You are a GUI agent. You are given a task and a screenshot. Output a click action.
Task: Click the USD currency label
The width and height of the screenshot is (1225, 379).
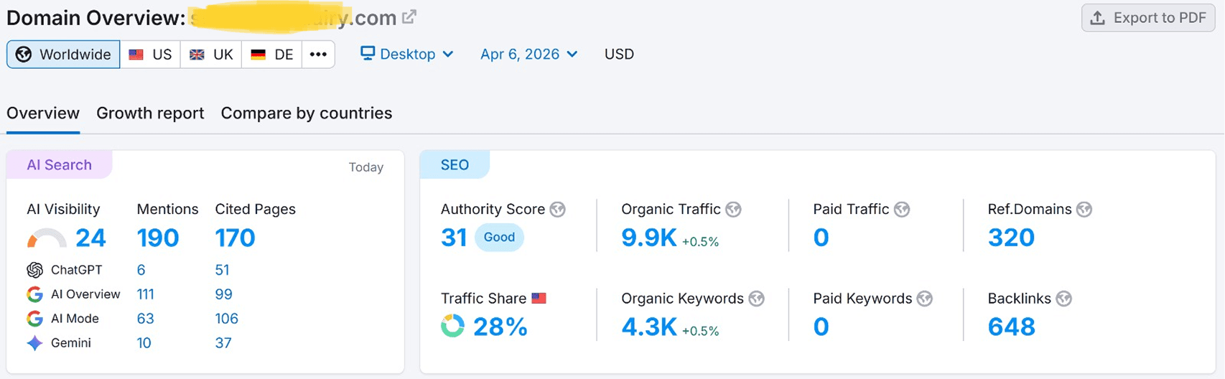[619, 55]
